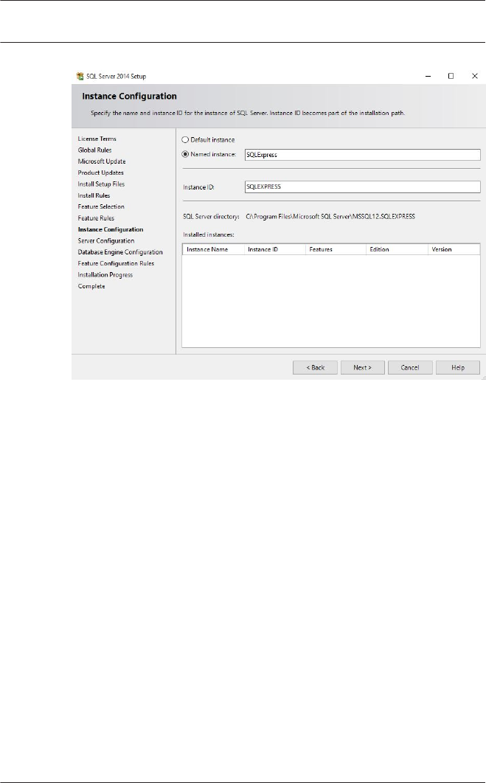Select Complete in the step list
486x783 pixels.
click(91, 286)
